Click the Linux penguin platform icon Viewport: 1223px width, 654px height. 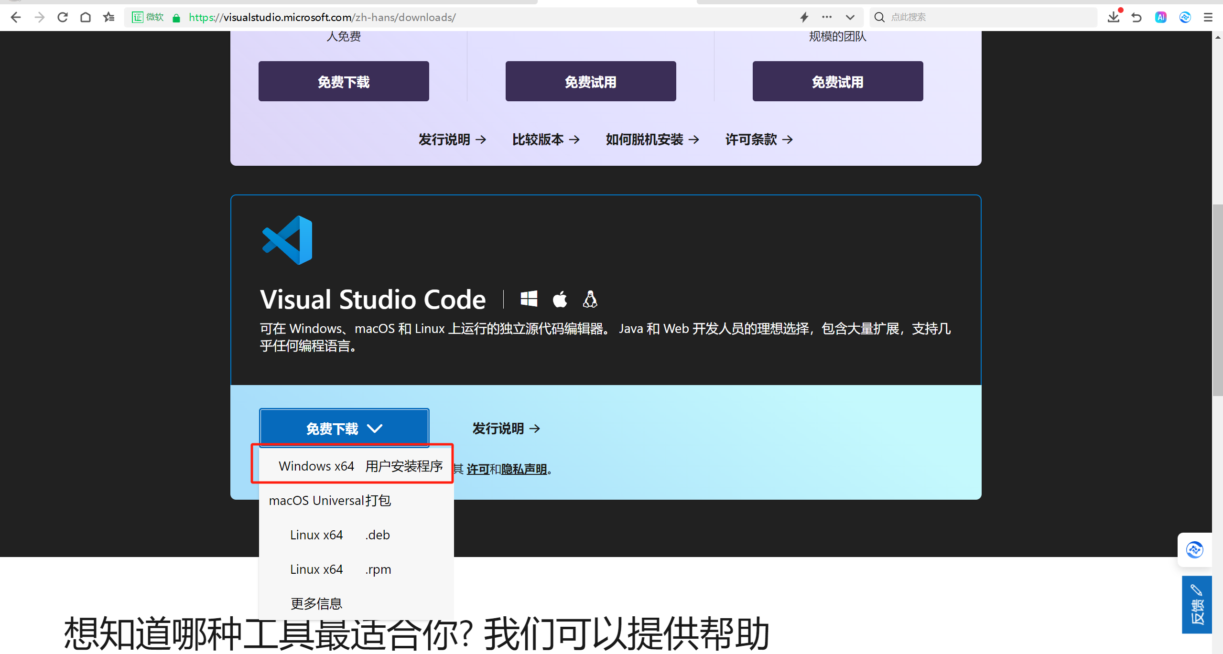coord(590,299)
